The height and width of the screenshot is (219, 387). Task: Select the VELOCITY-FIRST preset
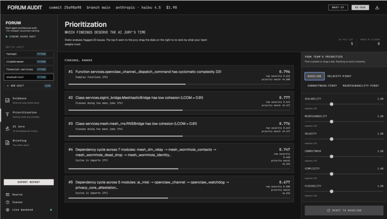tap(339, 76)
